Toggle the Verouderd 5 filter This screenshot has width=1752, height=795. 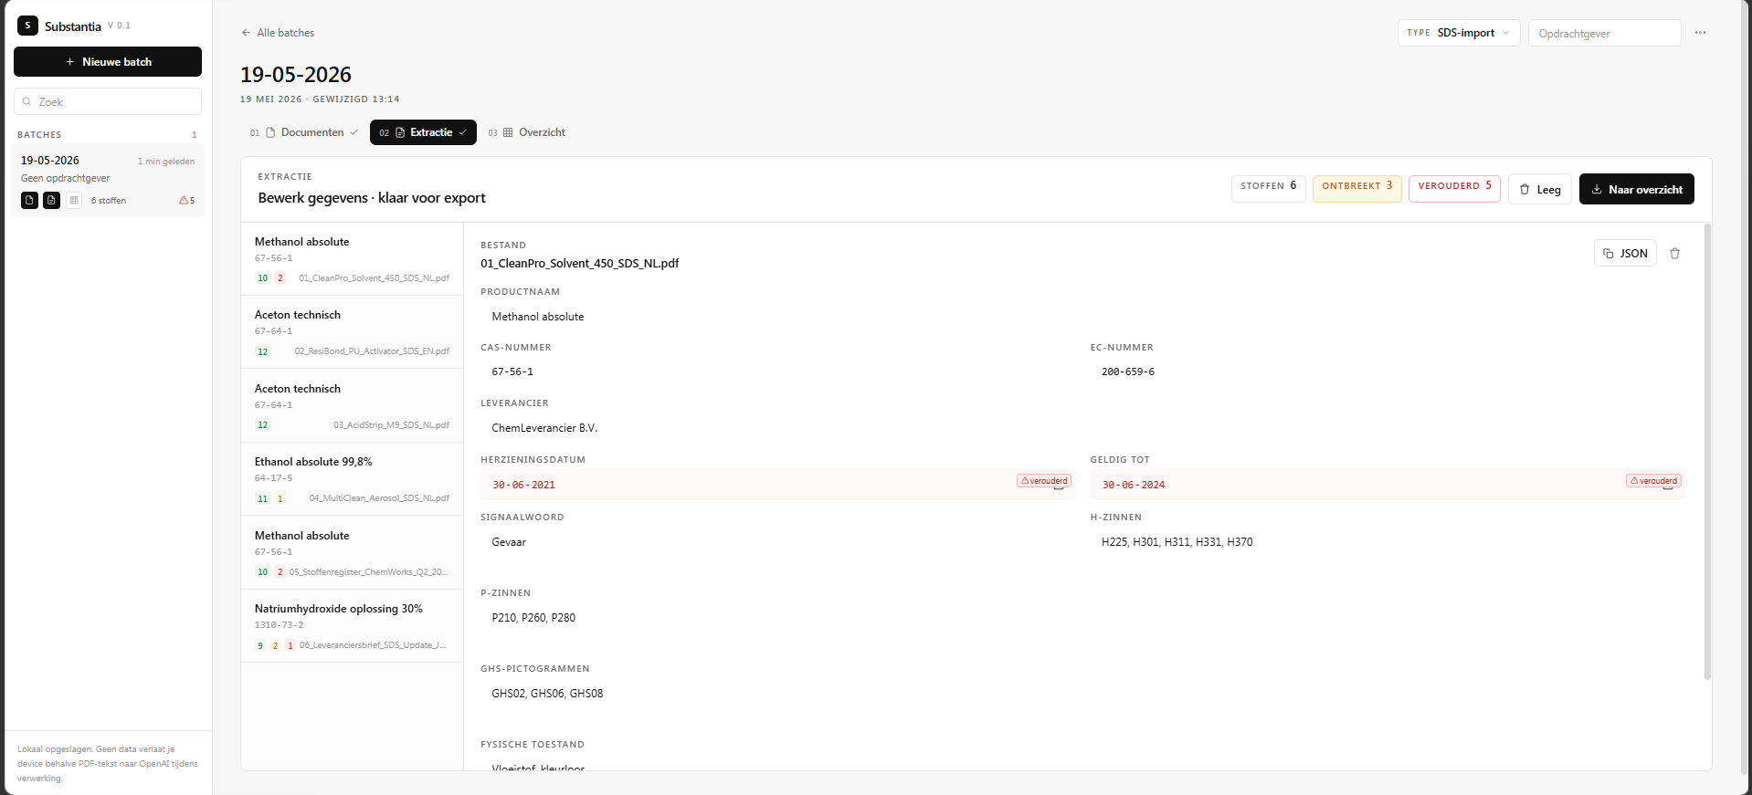(x=1454, y=188)
